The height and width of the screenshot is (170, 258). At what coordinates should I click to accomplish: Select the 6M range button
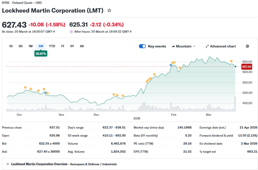pyautogui.click(x=41, y=46)
